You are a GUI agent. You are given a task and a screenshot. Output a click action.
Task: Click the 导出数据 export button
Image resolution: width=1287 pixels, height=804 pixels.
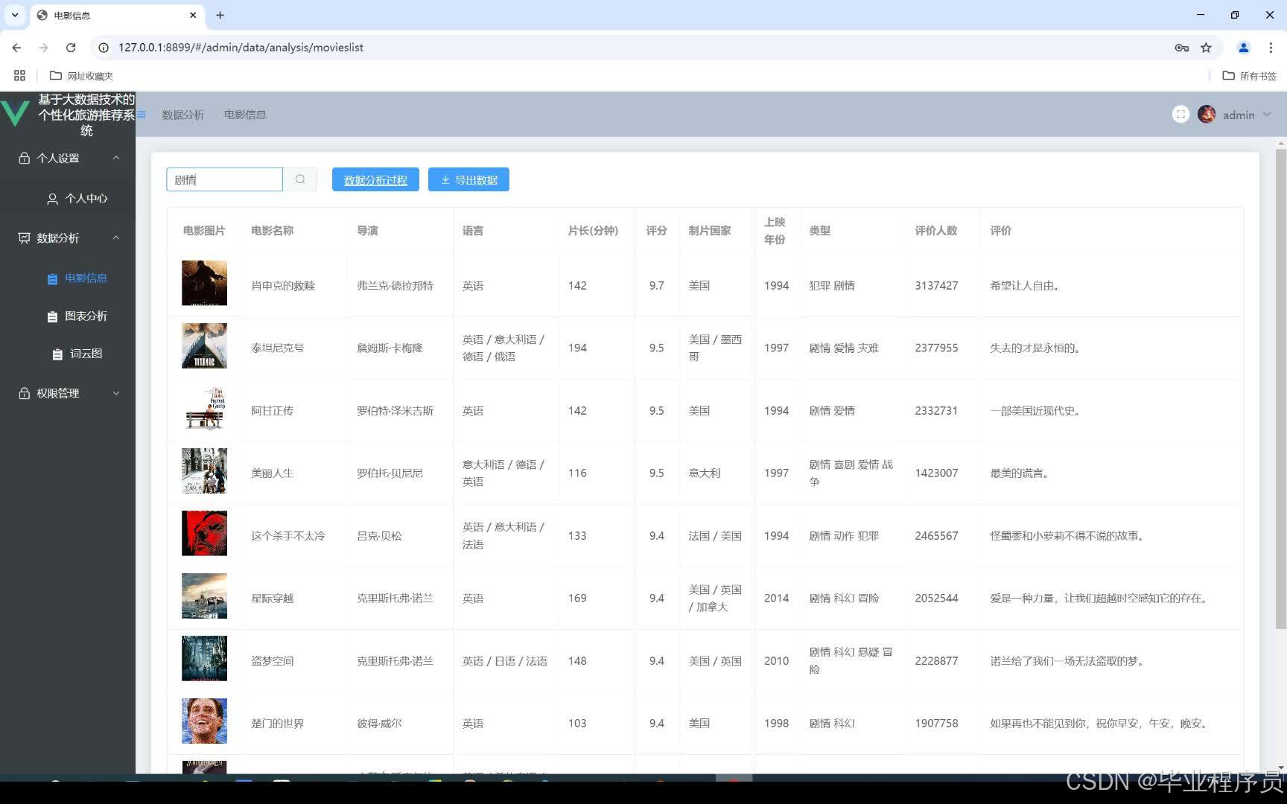[x=468, y=179]
